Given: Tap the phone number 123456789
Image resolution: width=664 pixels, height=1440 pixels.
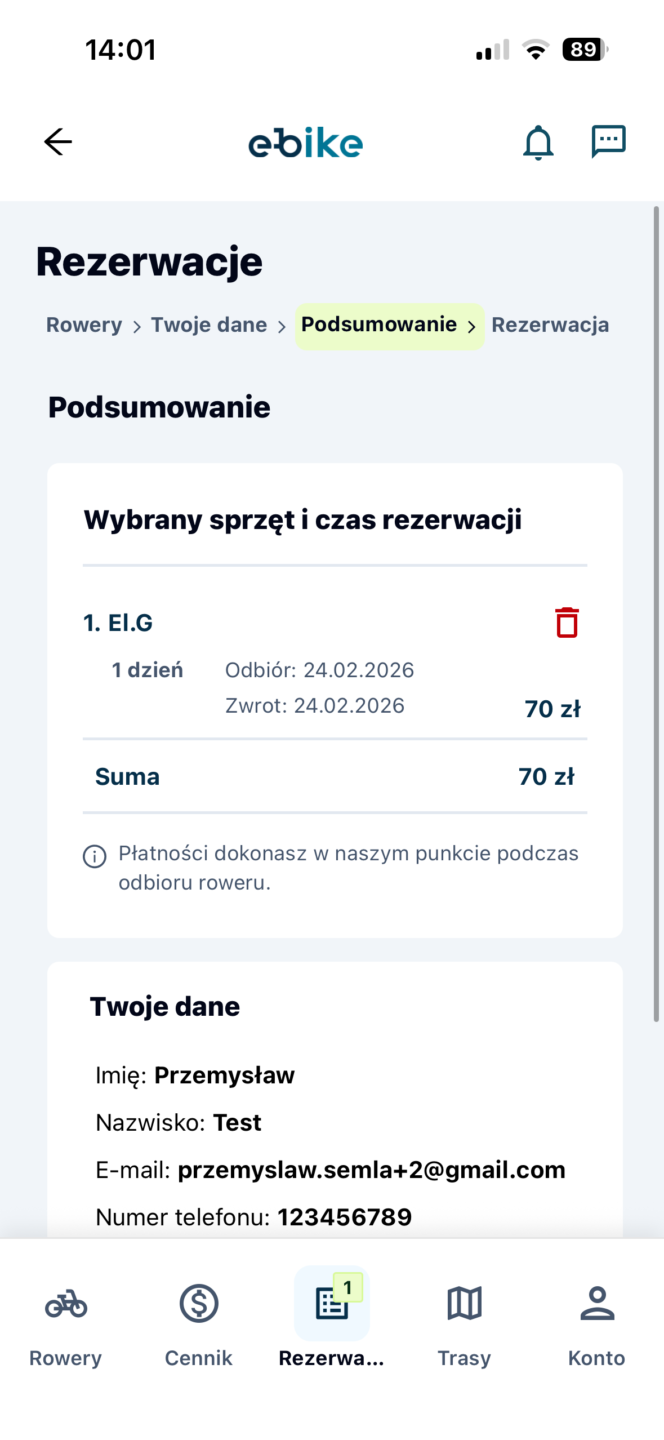Looking at the screenshot, I should tap(345, 1217).
